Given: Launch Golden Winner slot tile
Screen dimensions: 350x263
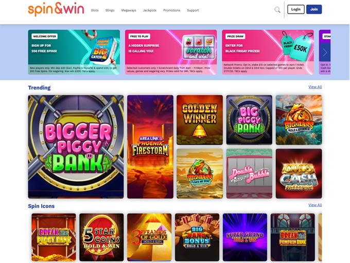Looking at the screenshot, I should pos(200,120).
